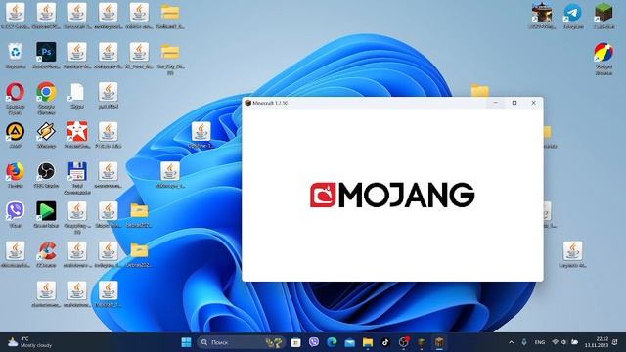Switch the ENG keyboard language indicator
The height and width of the screenshot is (352, 626).
[x=539, y=342]
